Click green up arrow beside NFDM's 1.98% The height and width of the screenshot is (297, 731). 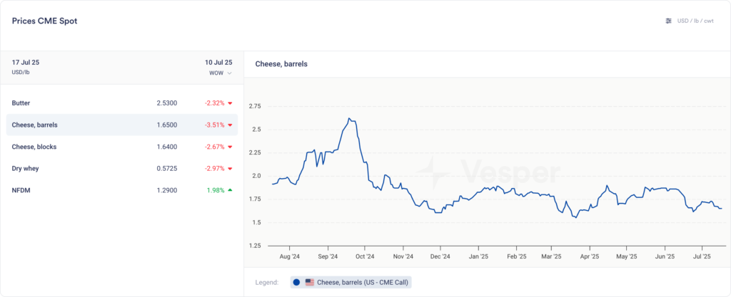tap(230, 190)
